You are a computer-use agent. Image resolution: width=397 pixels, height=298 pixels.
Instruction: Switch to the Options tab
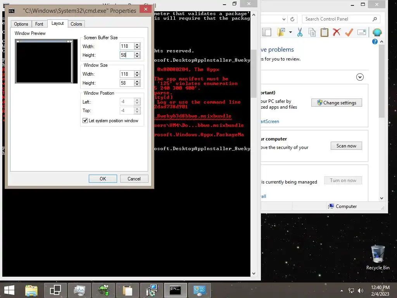[x=21, y=24]
